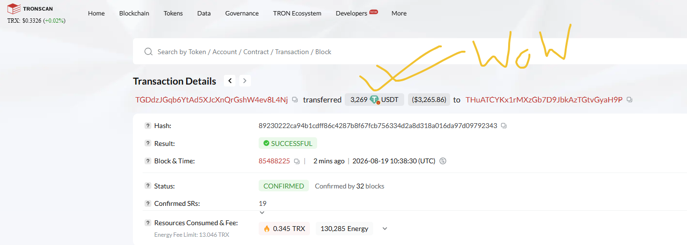This screenshot has height=245, width=687.
Task: Focus the search by Token/Account field
Action: click(410, 52)
